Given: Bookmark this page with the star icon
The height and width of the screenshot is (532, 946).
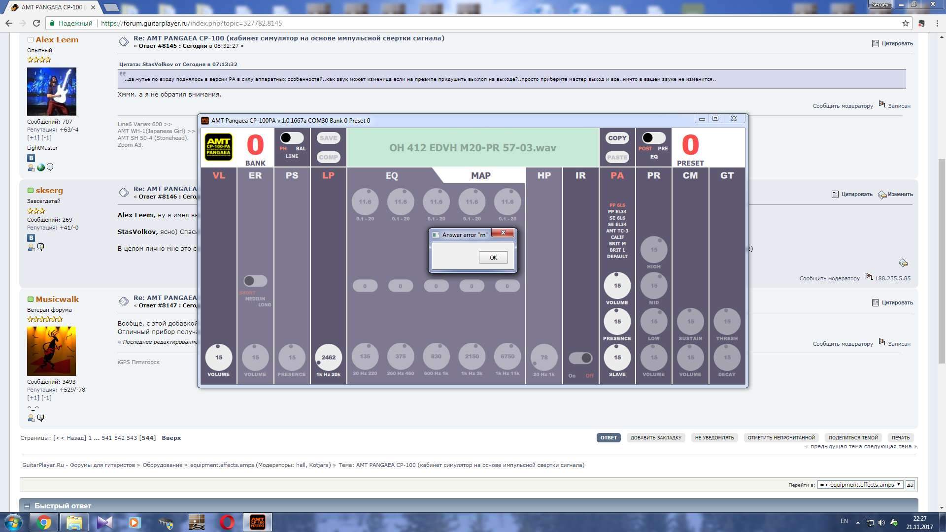Looking at the screenshot, I should [905, 23].
